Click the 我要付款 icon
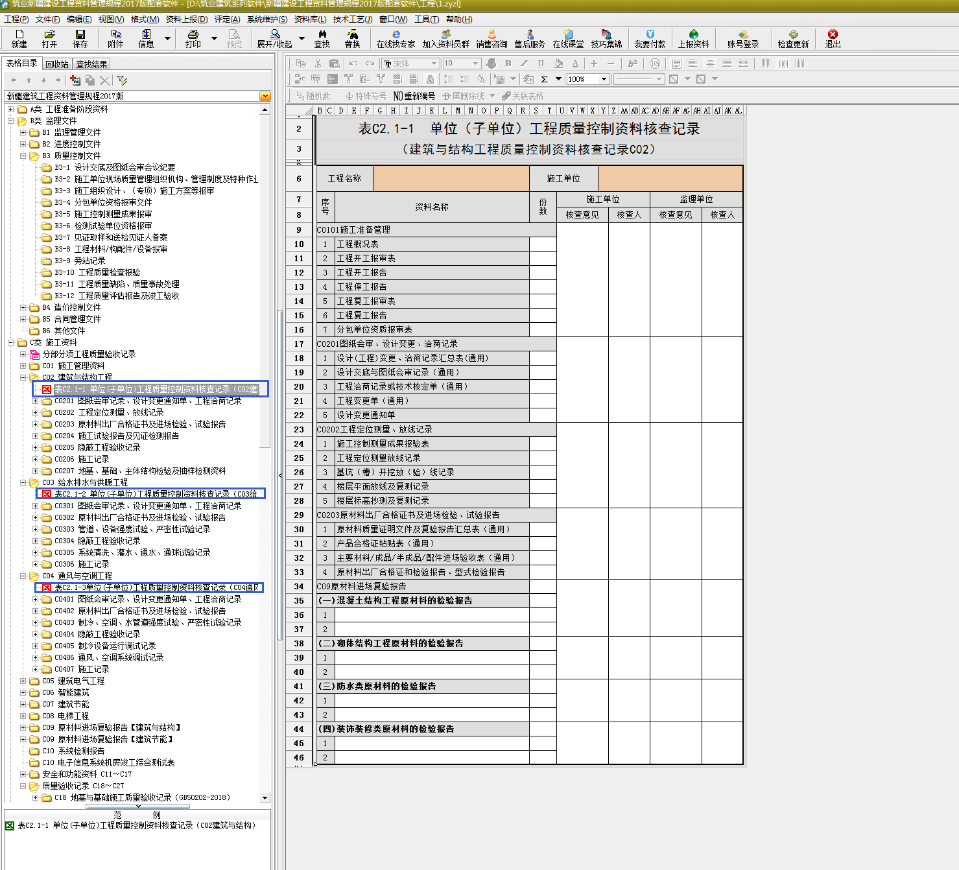The image size is (959, 870). tap(650, 39)
